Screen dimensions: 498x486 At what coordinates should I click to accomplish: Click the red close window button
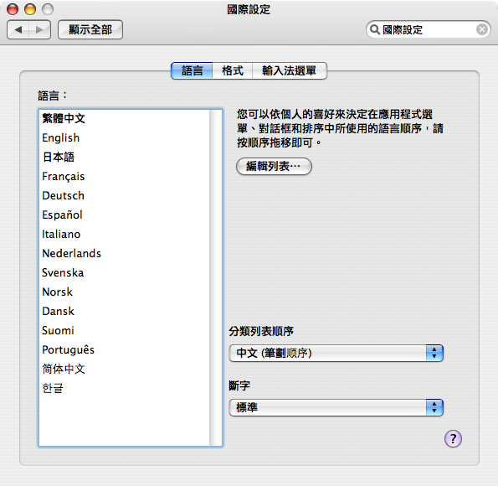13,9
